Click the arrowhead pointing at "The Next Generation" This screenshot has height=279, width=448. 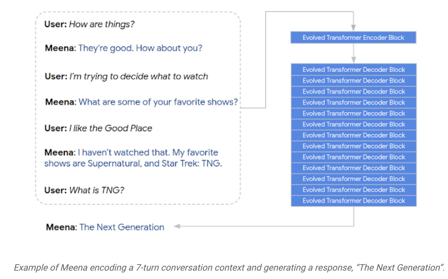pos(177,226)
